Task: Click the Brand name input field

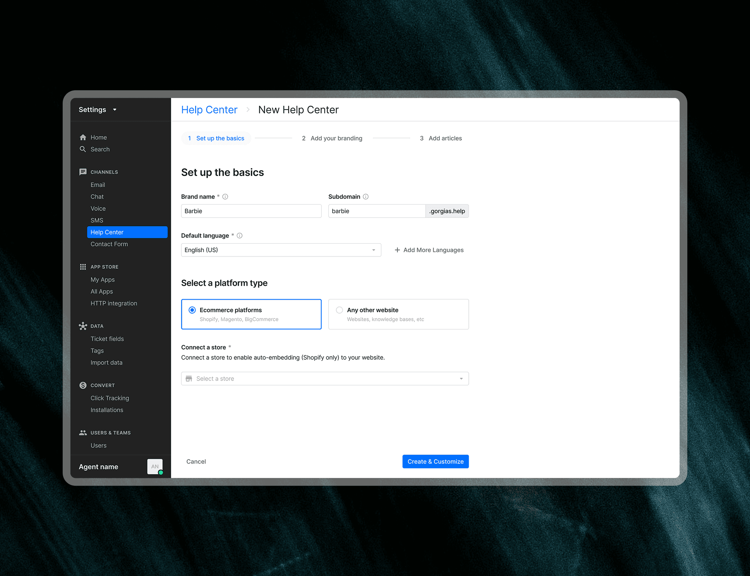Action: click(x=251, y=211)
